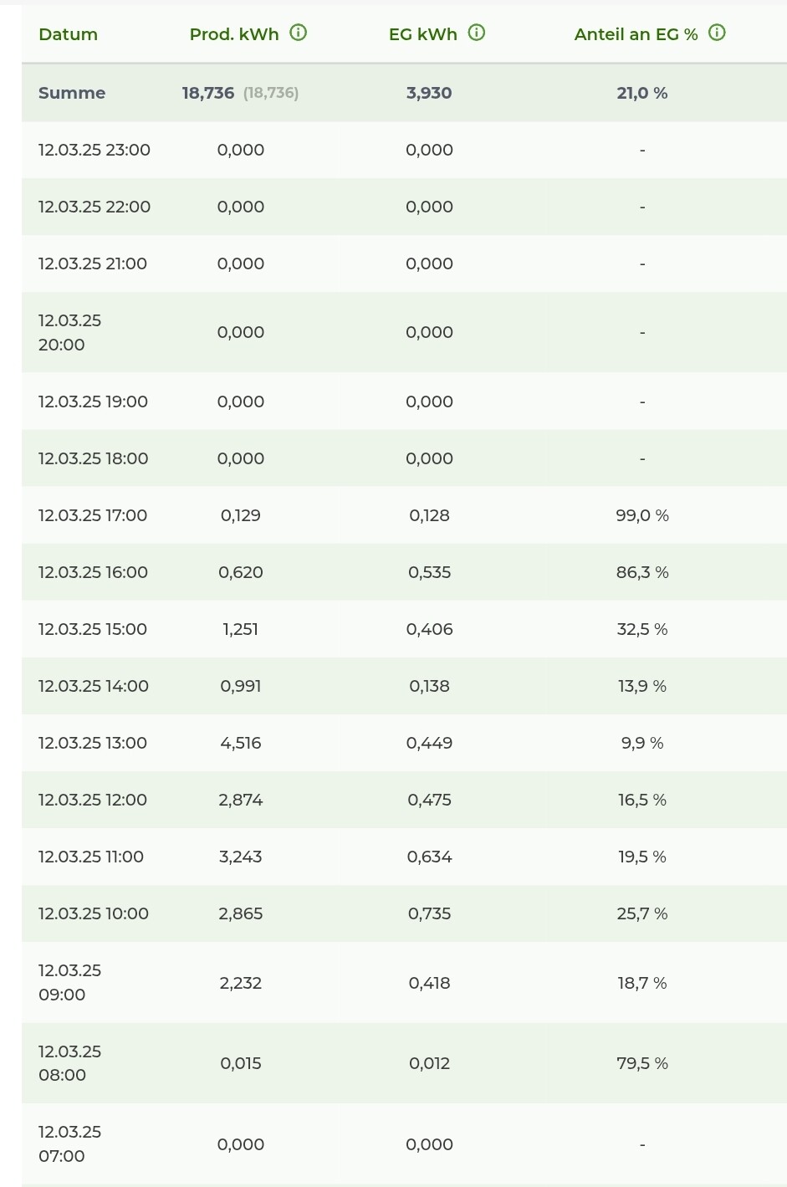787x1187 pixels.
Task: Select the 12.03.25 10:00 entry
Action: (x=404, y=913)
